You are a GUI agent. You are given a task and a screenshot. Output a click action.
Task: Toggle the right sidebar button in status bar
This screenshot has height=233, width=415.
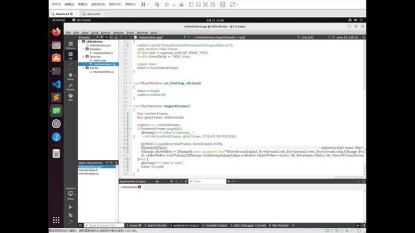coord(364,225)
